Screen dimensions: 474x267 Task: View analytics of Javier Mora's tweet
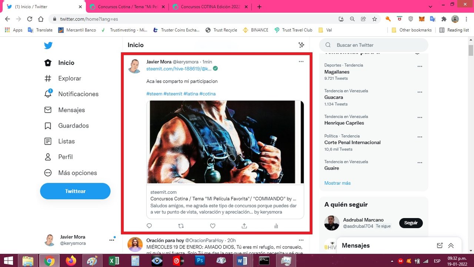pyautogui.click(x=276, y=225)
